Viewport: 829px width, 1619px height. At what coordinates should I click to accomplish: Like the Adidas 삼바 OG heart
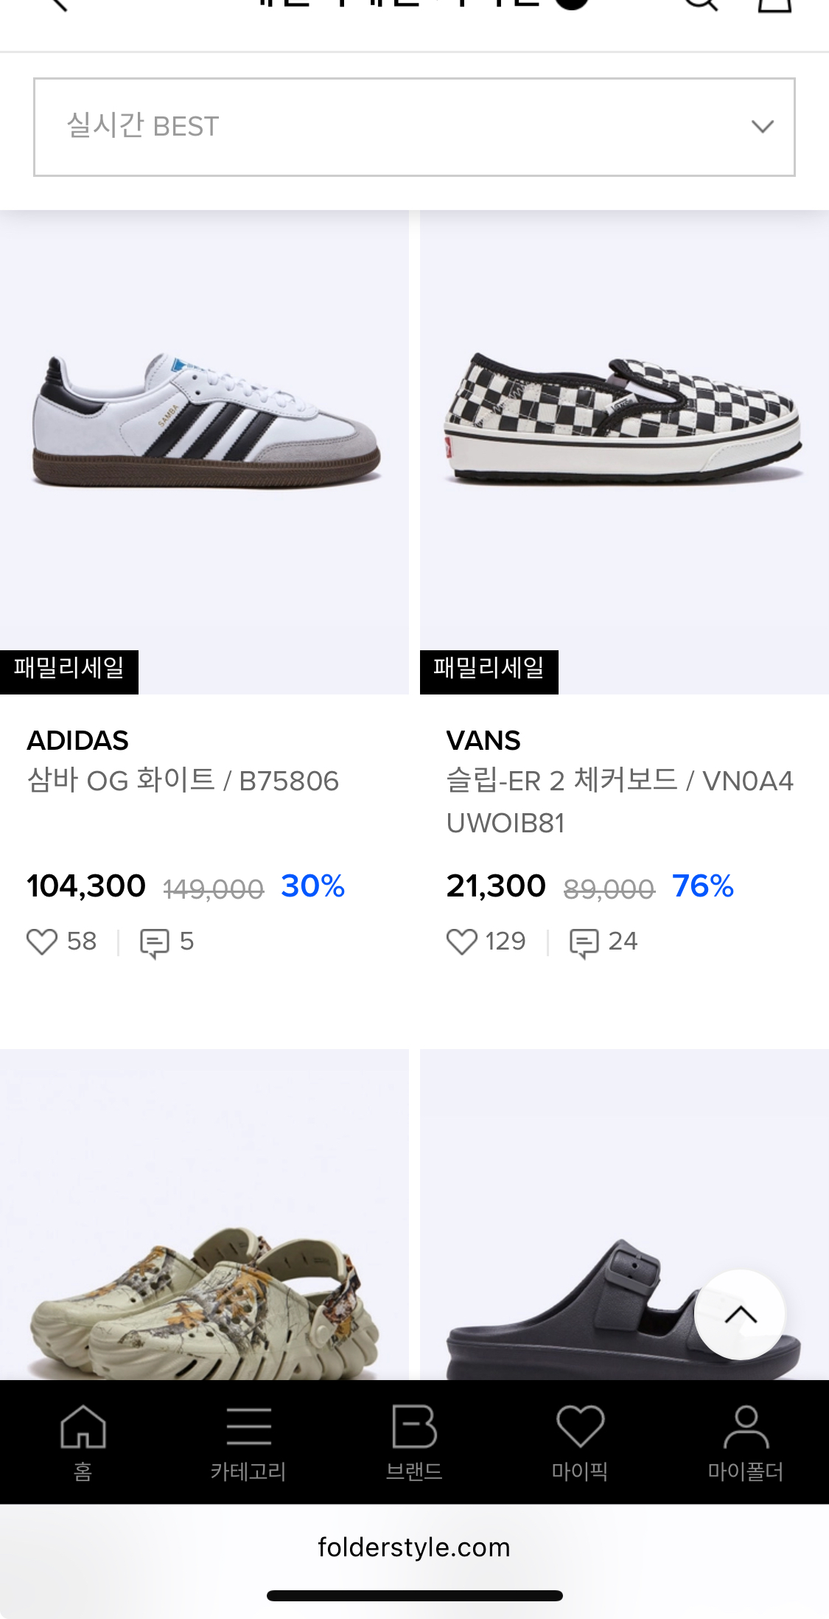tap(42, 941)
